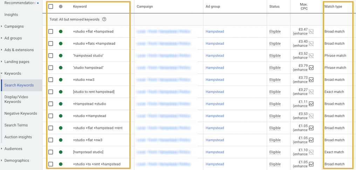This screenshot has height=170, width=356.
Task: Toggle green status dot for +Hampstead +studio
Action: [61, 104]
